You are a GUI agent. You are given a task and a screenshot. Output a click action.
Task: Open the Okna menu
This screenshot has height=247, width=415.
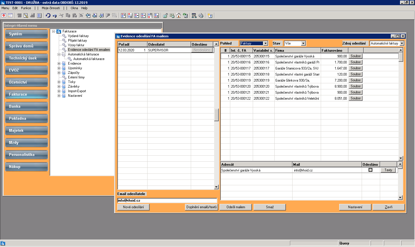[x=74, y=8]
